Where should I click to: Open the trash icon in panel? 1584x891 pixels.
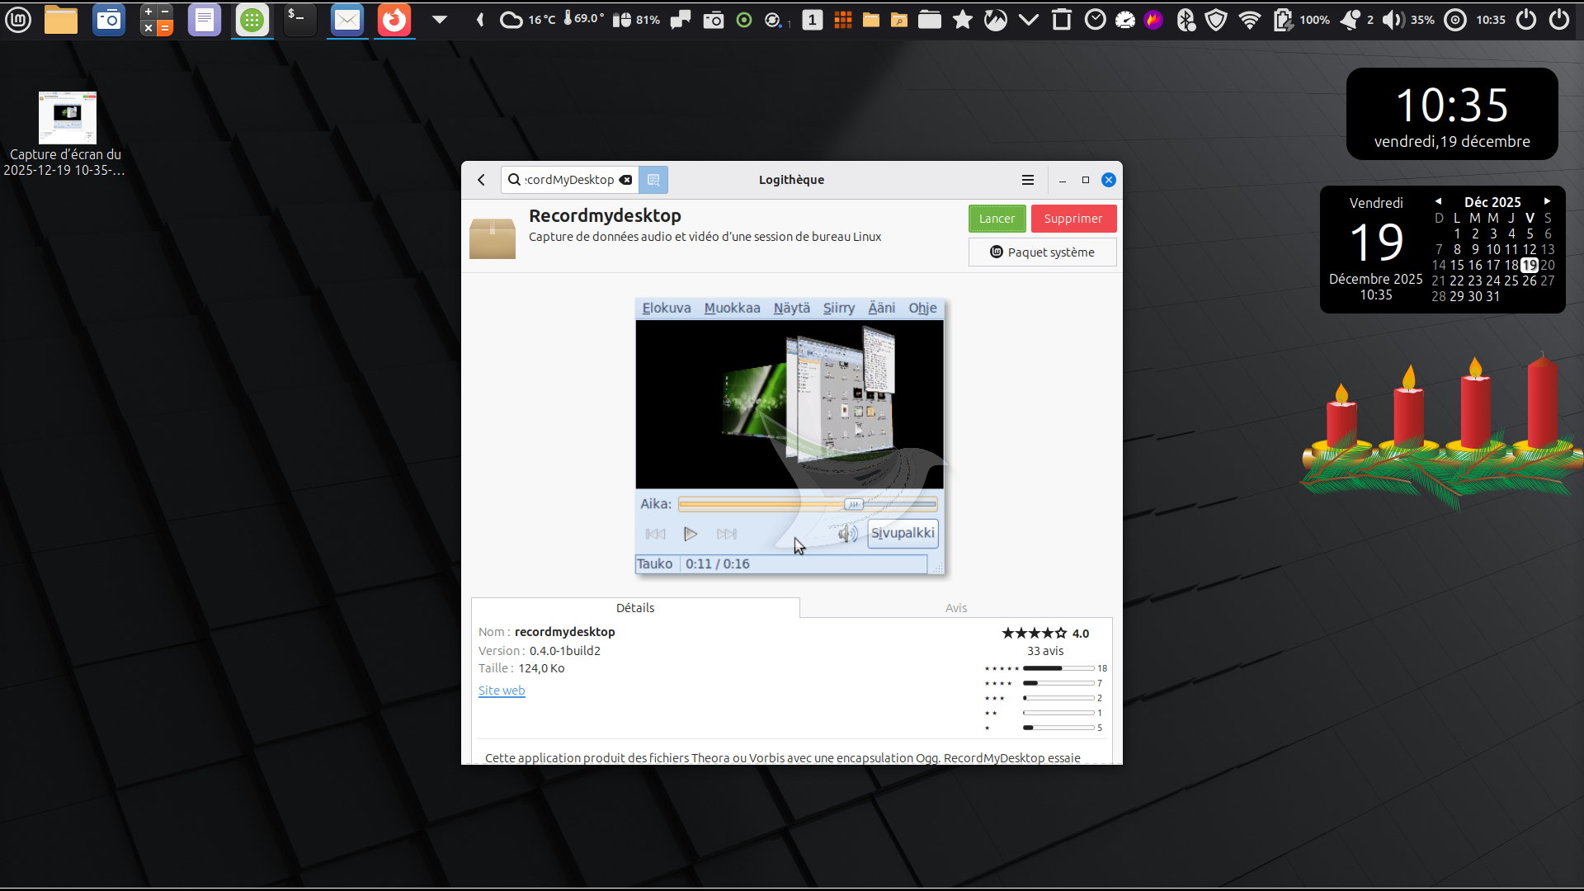click(1062, 20)
